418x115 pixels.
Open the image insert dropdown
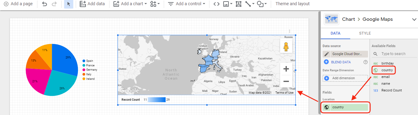228,4
